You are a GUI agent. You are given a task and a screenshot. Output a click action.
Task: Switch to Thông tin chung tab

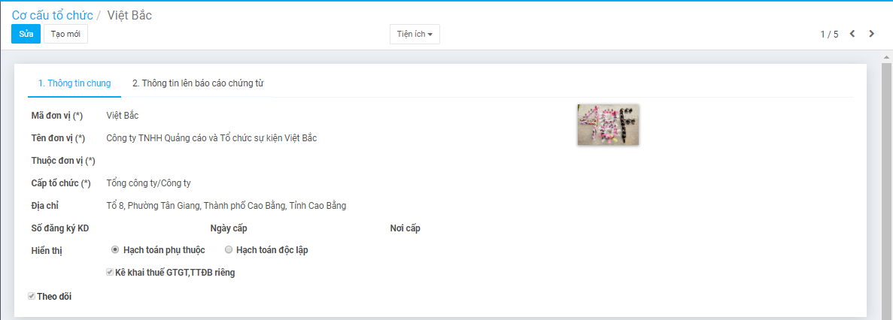tap(74, 83)
